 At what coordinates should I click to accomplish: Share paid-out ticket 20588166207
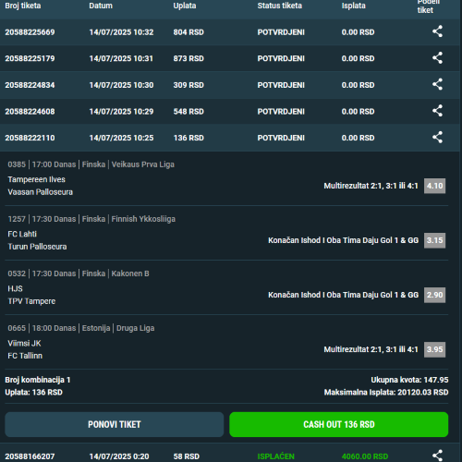click(437, 456)
